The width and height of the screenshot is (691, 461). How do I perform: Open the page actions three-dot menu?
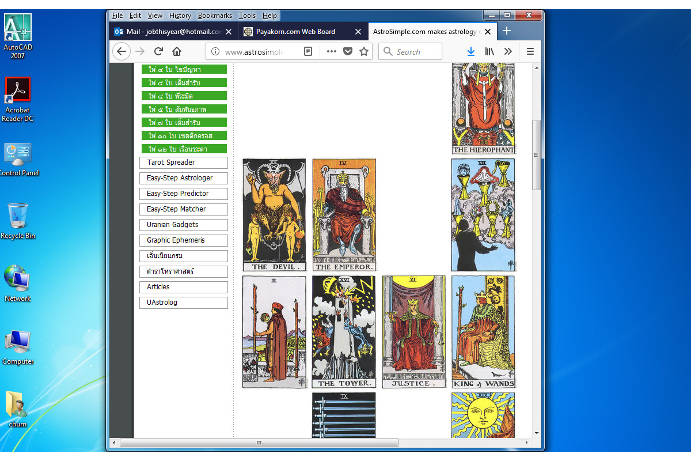331,51
